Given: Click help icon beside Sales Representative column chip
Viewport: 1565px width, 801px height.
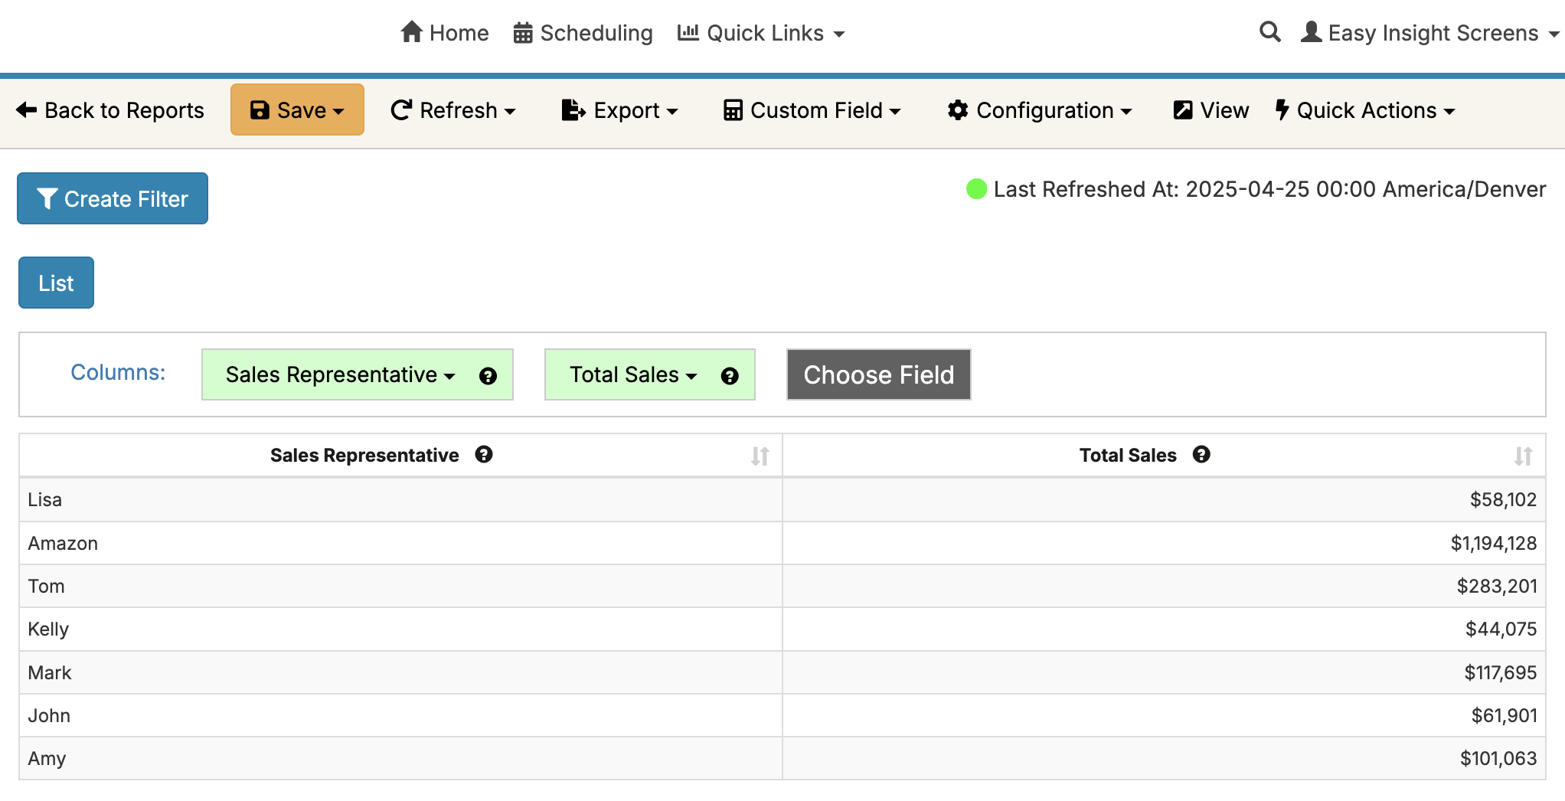Looking at the screenshot, I should point(488,376).
